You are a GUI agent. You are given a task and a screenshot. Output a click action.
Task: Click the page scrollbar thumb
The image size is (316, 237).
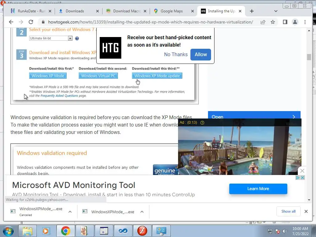point(309,57)
